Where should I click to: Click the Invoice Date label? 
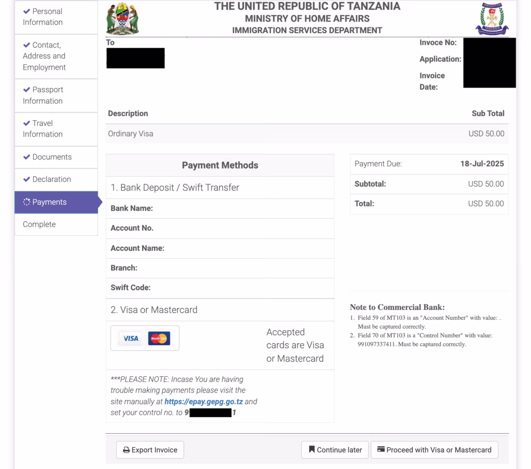[x=432, y=81]
